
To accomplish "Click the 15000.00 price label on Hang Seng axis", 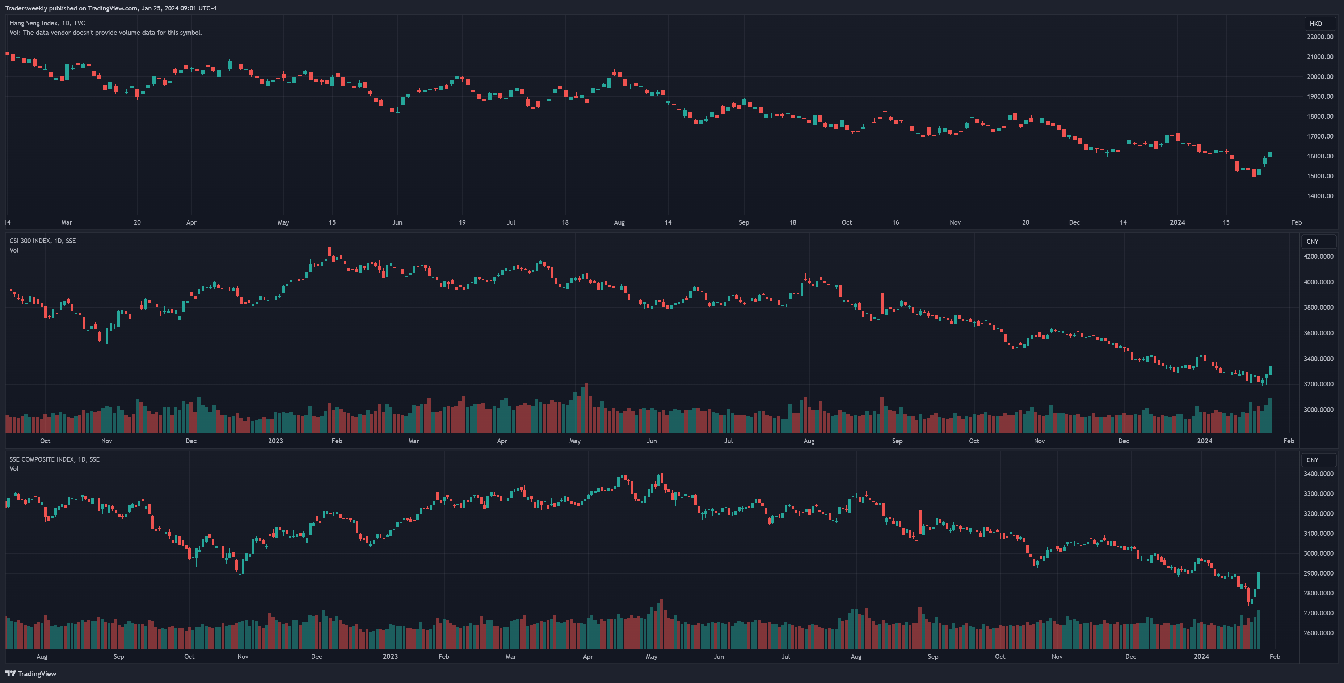I will coord(1320,176).
